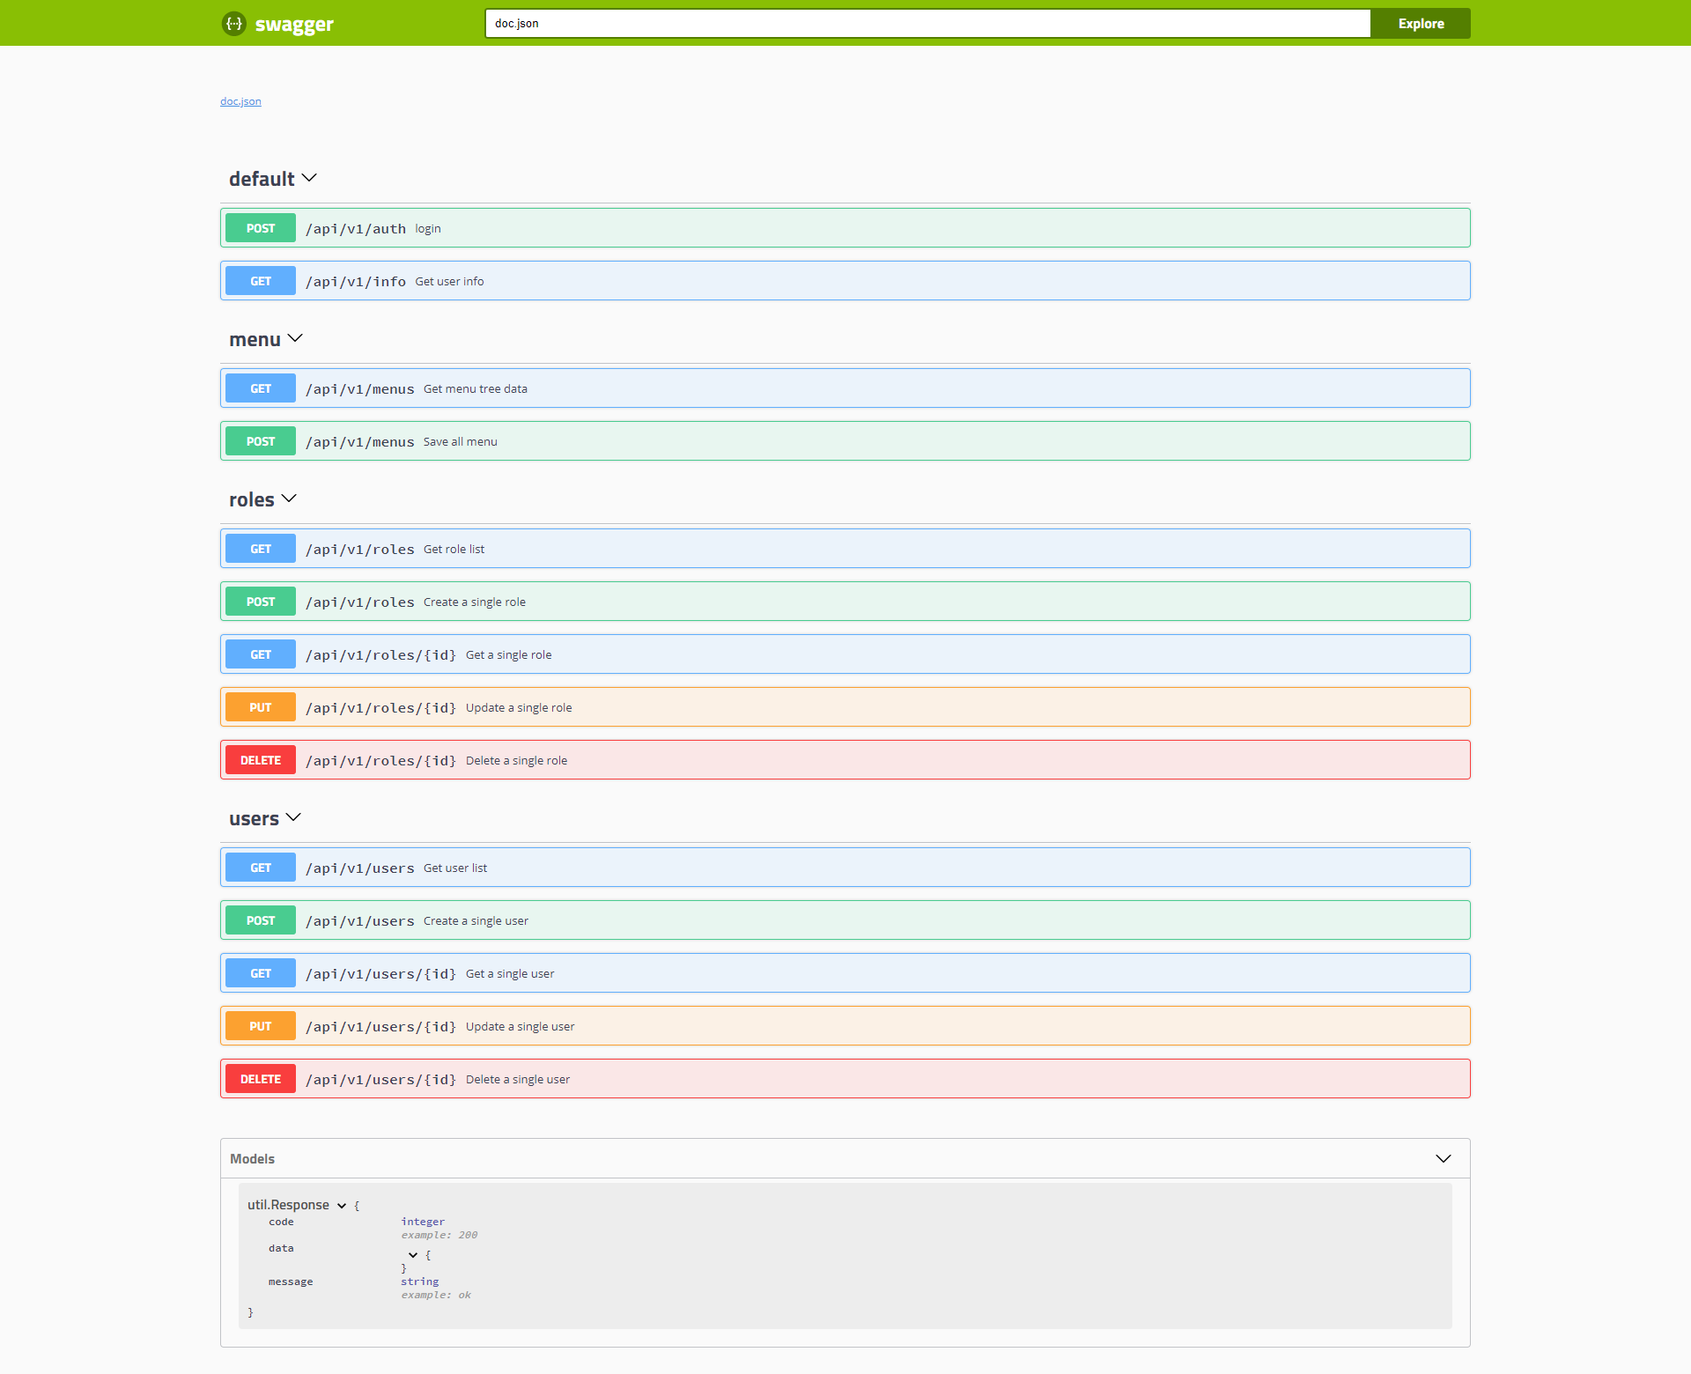Click the Explore button
Image resolution: width=1691 pixels, height=1374 pixels.
tap(1420, 24)
